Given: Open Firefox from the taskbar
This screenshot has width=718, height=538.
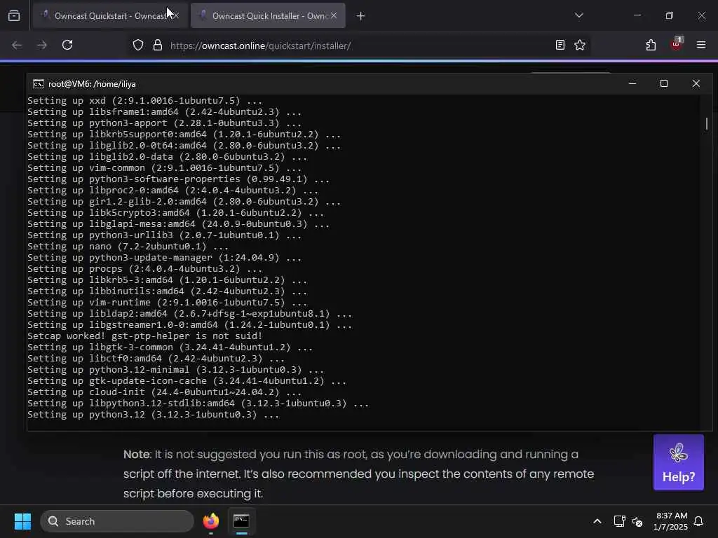Looking at the screenshot, I should pyautogui.click(x=211, y=521).
